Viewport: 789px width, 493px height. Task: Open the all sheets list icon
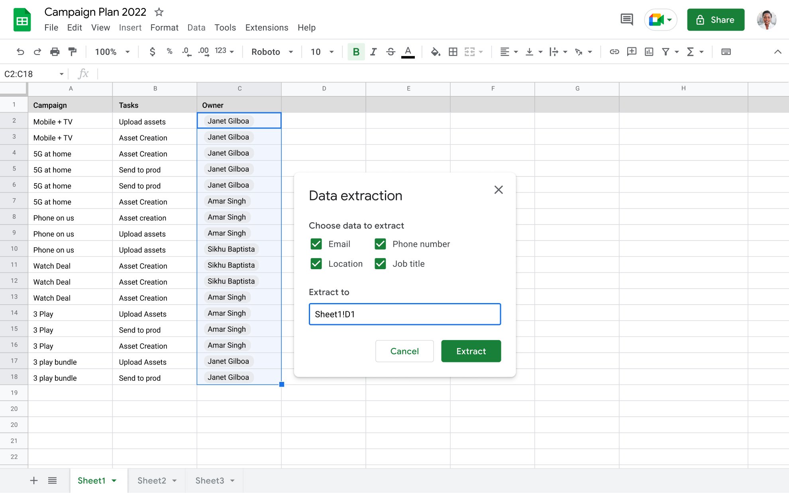52,481
